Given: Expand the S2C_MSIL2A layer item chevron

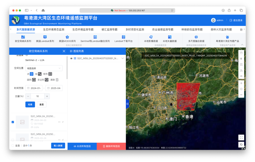Looking at the screenshot, I should (x=123, y=58).
